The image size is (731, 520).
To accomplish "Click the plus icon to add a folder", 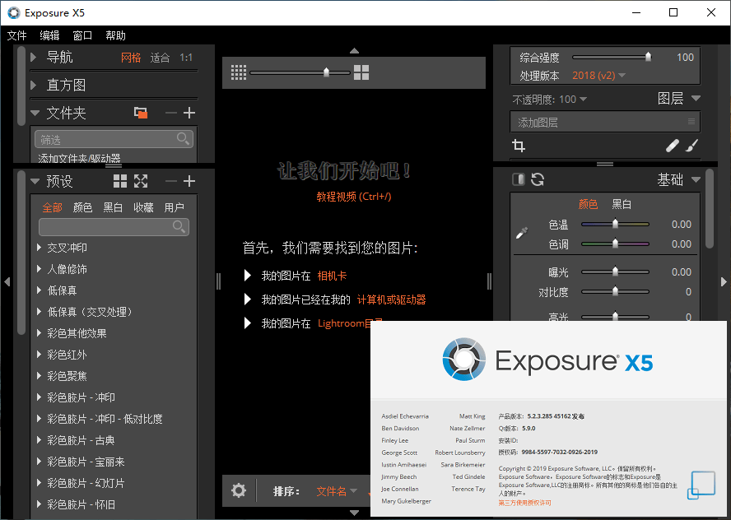I will (189, 113).
